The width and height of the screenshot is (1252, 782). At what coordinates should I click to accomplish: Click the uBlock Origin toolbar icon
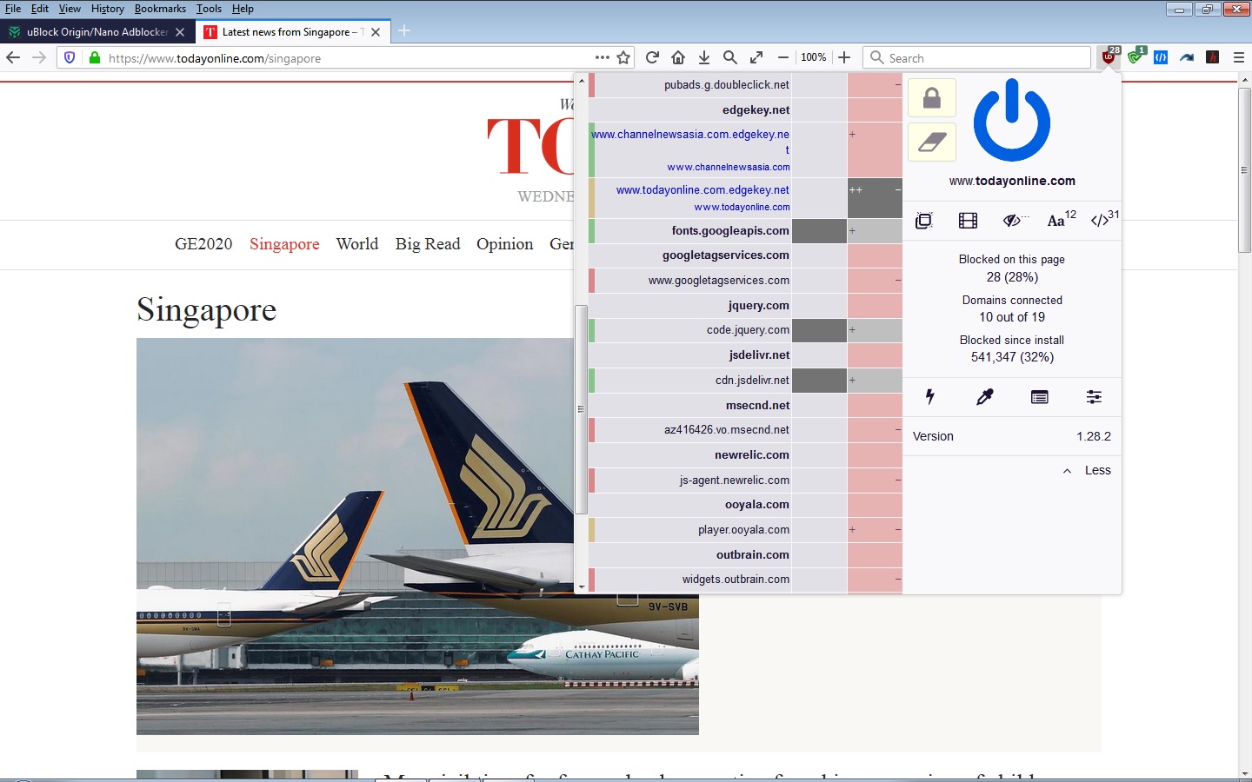[x=1110, y=56]
